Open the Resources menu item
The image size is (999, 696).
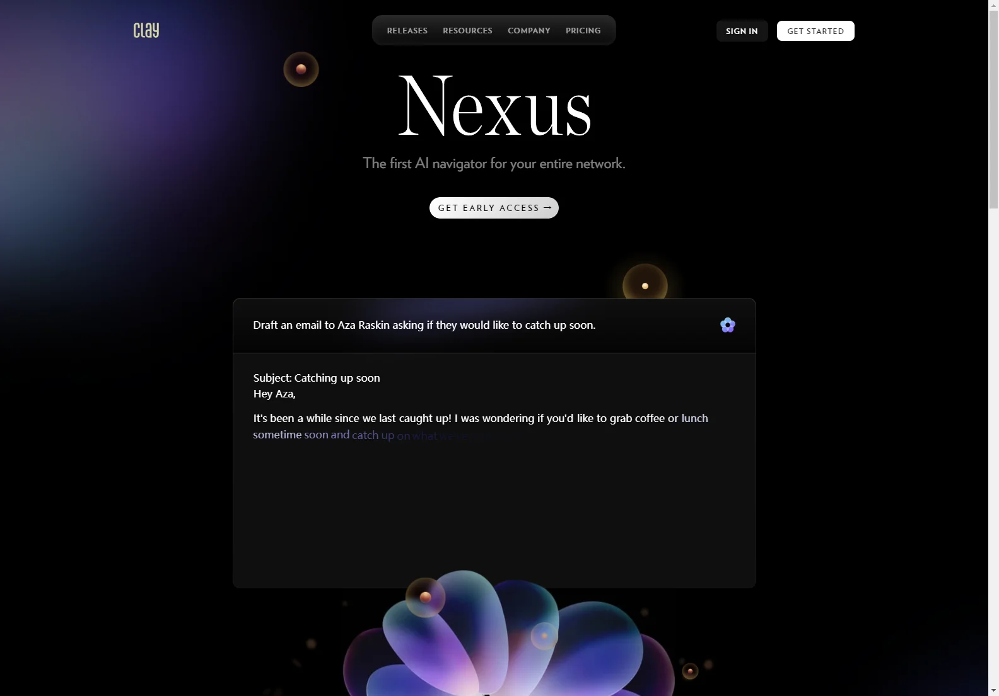point(467,30)
